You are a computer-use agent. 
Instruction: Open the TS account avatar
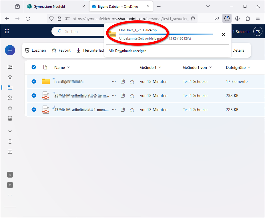coord(258,32)
